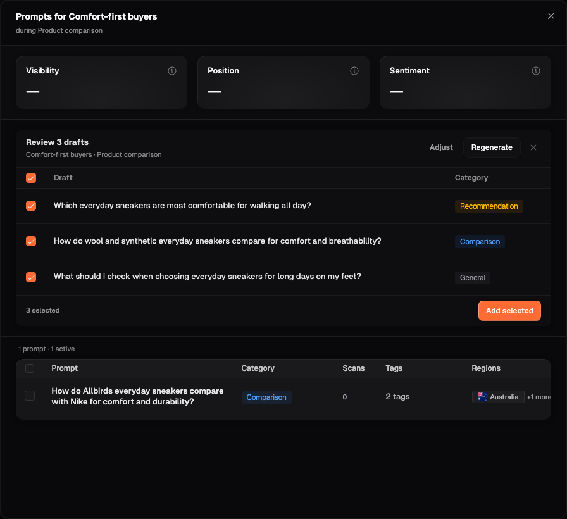
Task: Click the General category tag
Action: (473, 278)
